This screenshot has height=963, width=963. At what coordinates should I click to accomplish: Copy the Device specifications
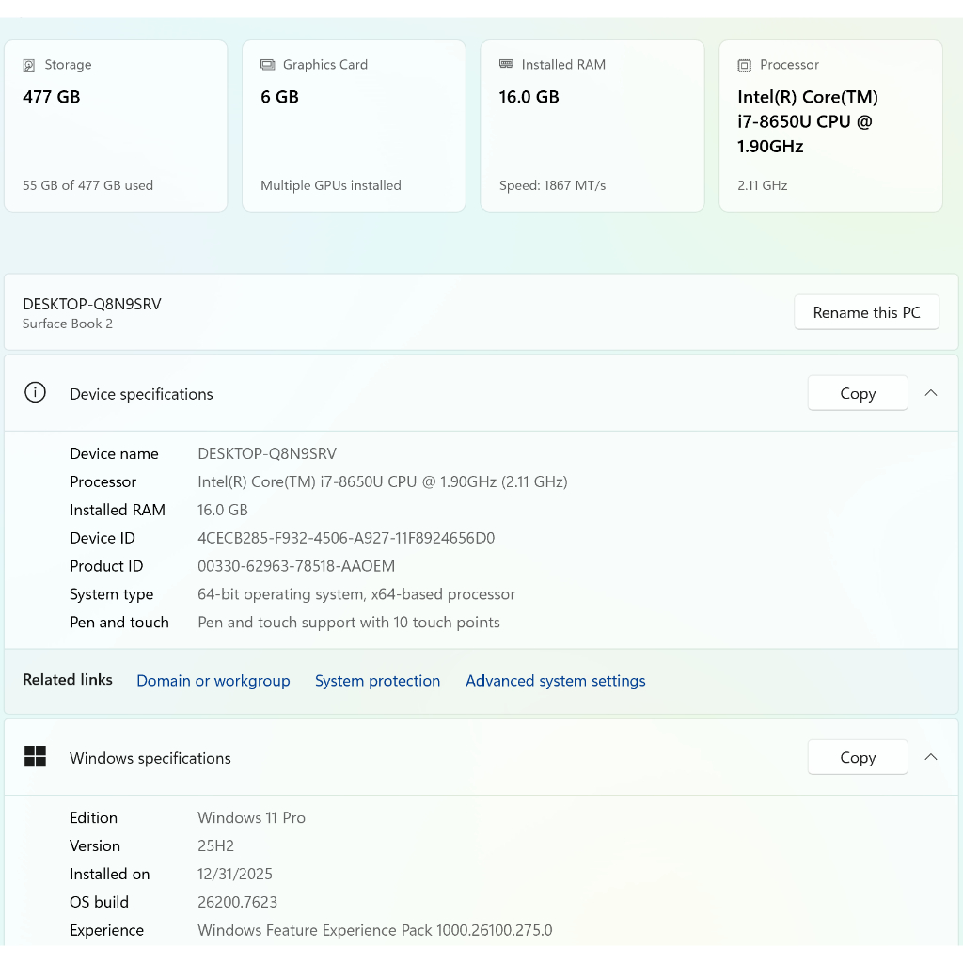[857, 393]
